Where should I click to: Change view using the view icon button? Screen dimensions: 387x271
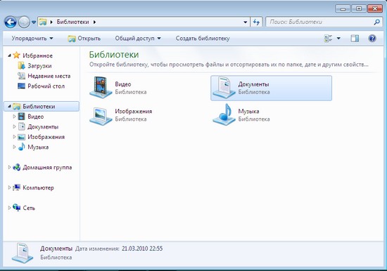tap(328, 39)
